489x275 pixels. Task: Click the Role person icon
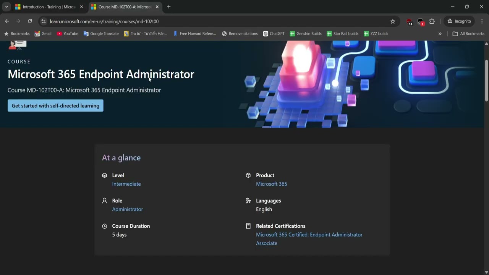pyautogui.click(x=105, y=201)
